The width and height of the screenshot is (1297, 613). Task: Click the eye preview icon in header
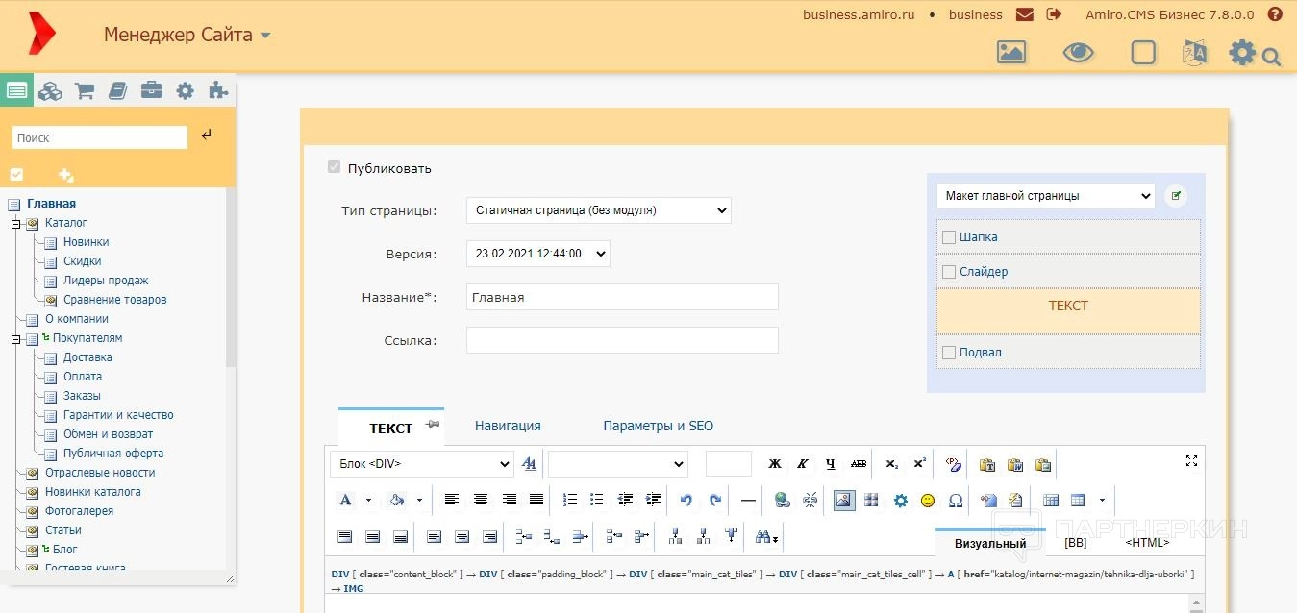click(x=1078, y=53)
